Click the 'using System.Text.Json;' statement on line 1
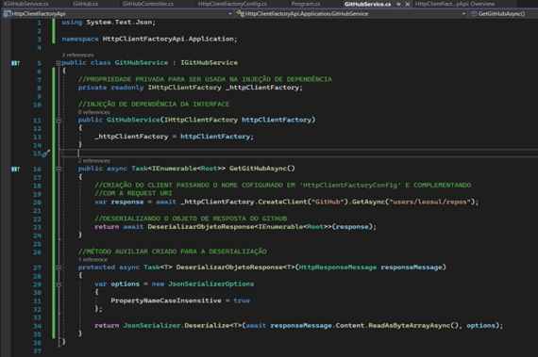Screen dimensions: 538x357 (x=109, y=23)
